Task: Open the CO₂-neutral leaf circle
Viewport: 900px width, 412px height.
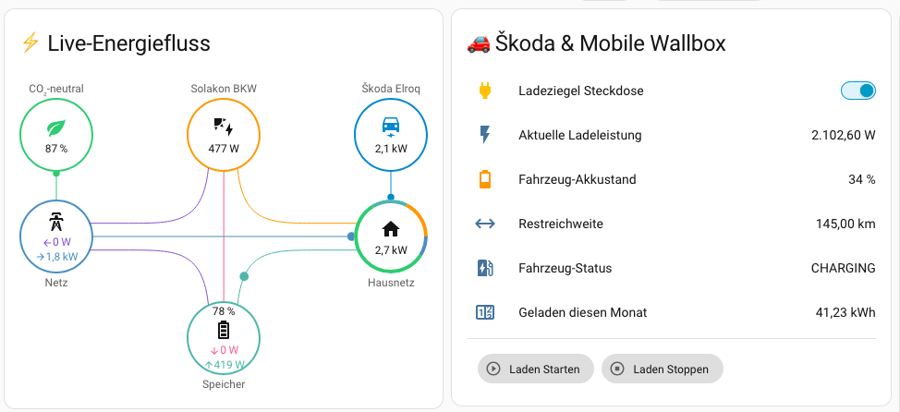Action: [x=56, y=134]
